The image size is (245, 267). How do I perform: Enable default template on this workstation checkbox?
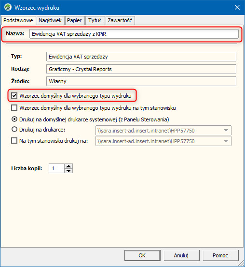coord(14,108)
